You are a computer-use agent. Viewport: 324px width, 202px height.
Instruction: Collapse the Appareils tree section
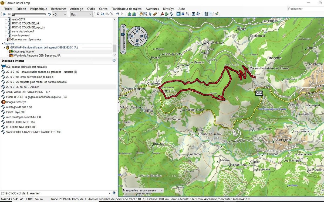coord(2,43)
